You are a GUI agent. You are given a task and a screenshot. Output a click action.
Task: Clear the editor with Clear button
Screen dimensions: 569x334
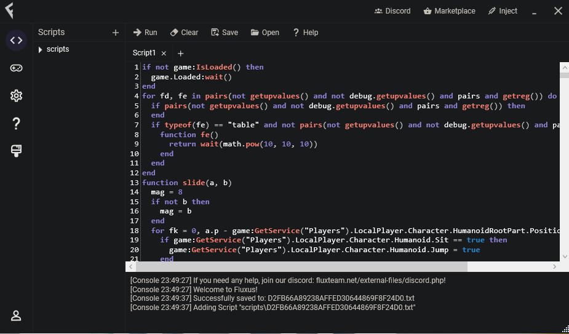tap(185, 33)
